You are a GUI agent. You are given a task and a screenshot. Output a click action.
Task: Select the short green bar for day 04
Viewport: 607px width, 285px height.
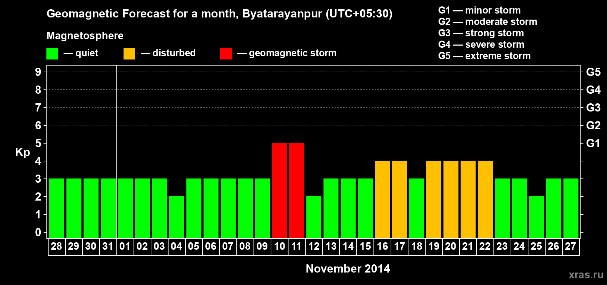(177, 217)
